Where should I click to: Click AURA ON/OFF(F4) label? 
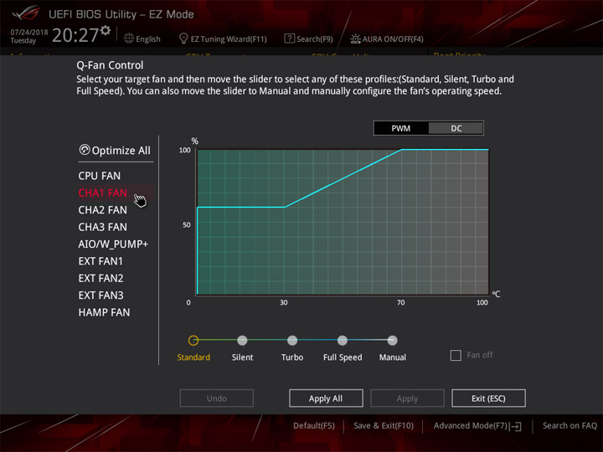pos(393,39)
